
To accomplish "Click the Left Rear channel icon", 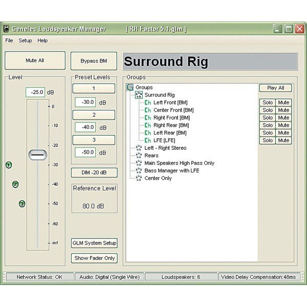I will coord(148,133).
